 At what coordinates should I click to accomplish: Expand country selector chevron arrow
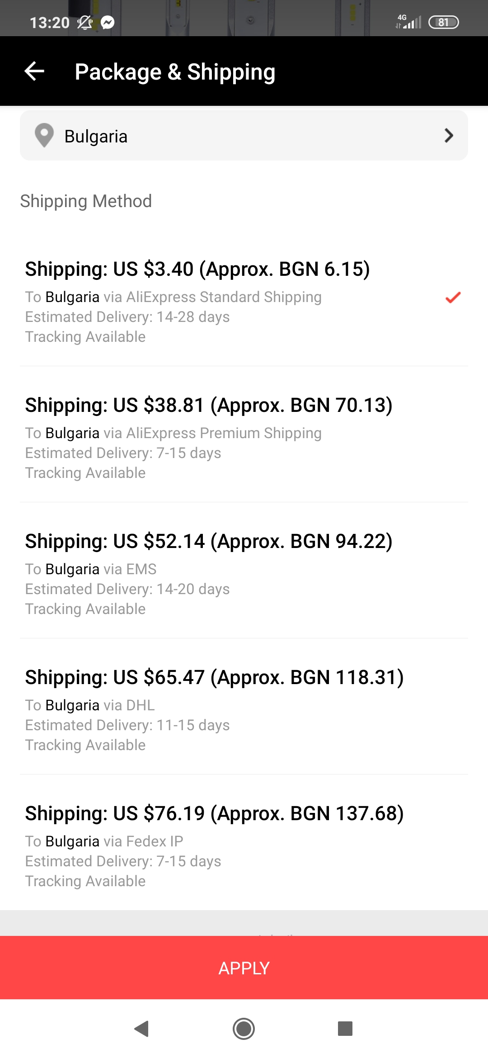[449, 136]
